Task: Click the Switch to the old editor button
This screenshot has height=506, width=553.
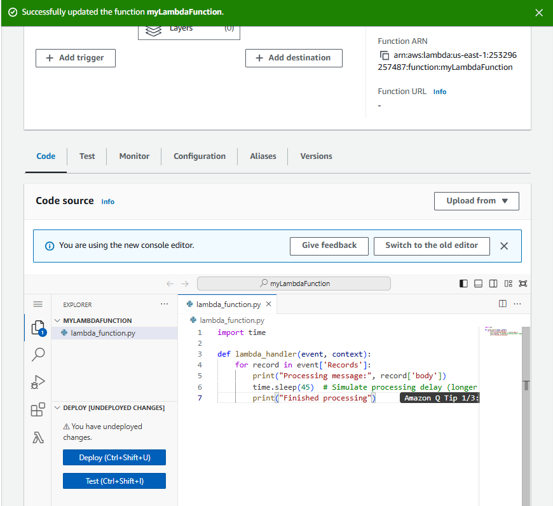Action: 432,246
